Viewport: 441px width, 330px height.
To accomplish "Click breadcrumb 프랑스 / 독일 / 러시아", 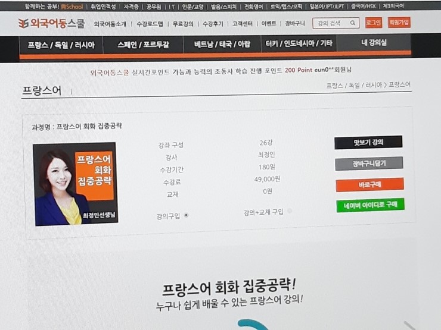I will pos(354,85).
